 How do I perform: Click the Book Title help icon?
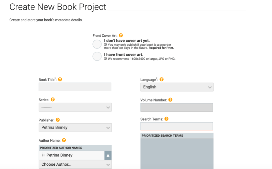60,79
